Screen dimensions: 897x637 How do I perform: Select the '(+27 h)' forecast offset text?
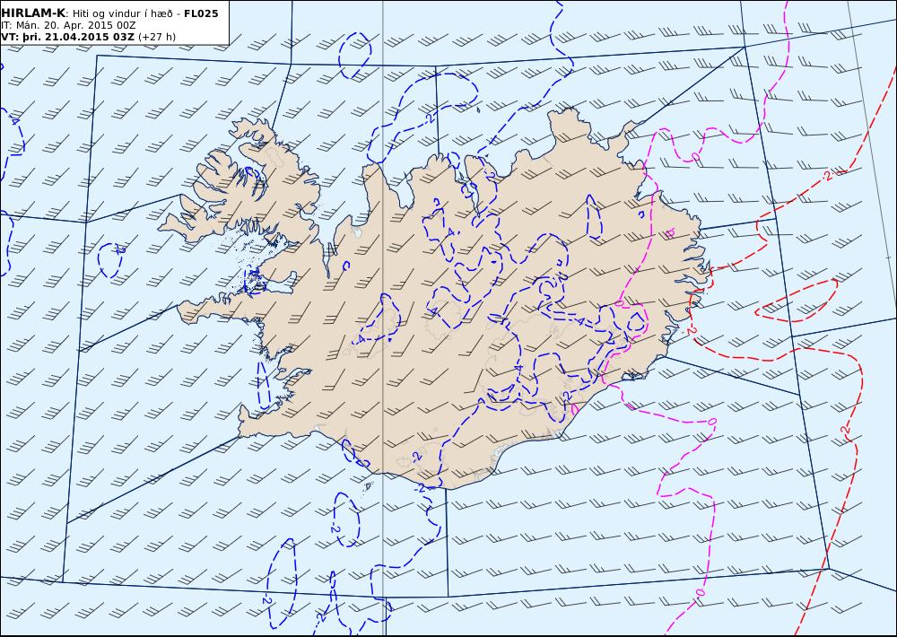(x=157, y=37)
